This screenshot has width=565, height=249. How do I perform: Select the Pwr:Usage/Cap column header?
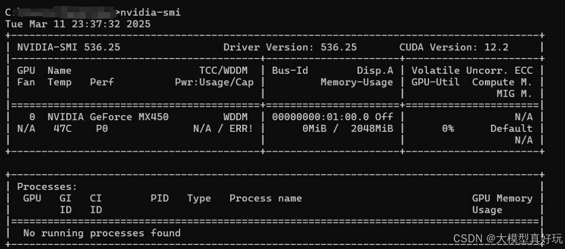[214, 82]
